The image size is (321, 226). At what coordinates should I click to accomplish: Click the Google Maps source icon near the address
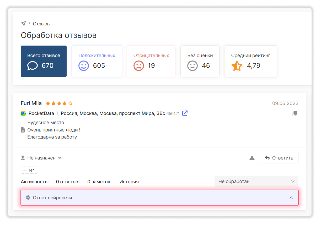click(23, 113)
